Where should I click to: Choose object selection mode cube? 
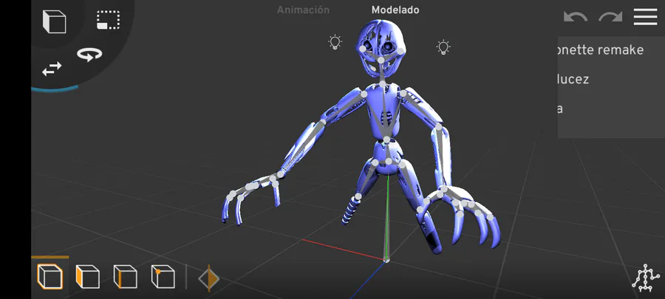point(50,277)
